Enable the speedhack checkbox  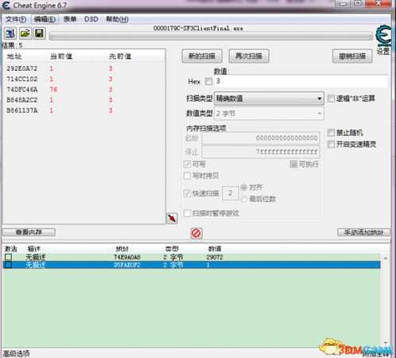[x=331, y=144]
